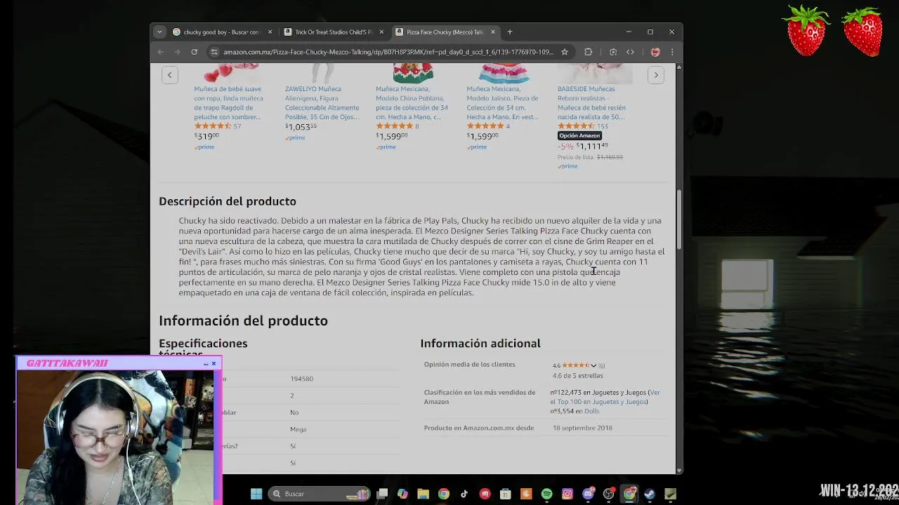The width and height of the screenshot is (899, 505).
Task: Open the Chrome three-dot menu
Action: [x=672, y=52]
